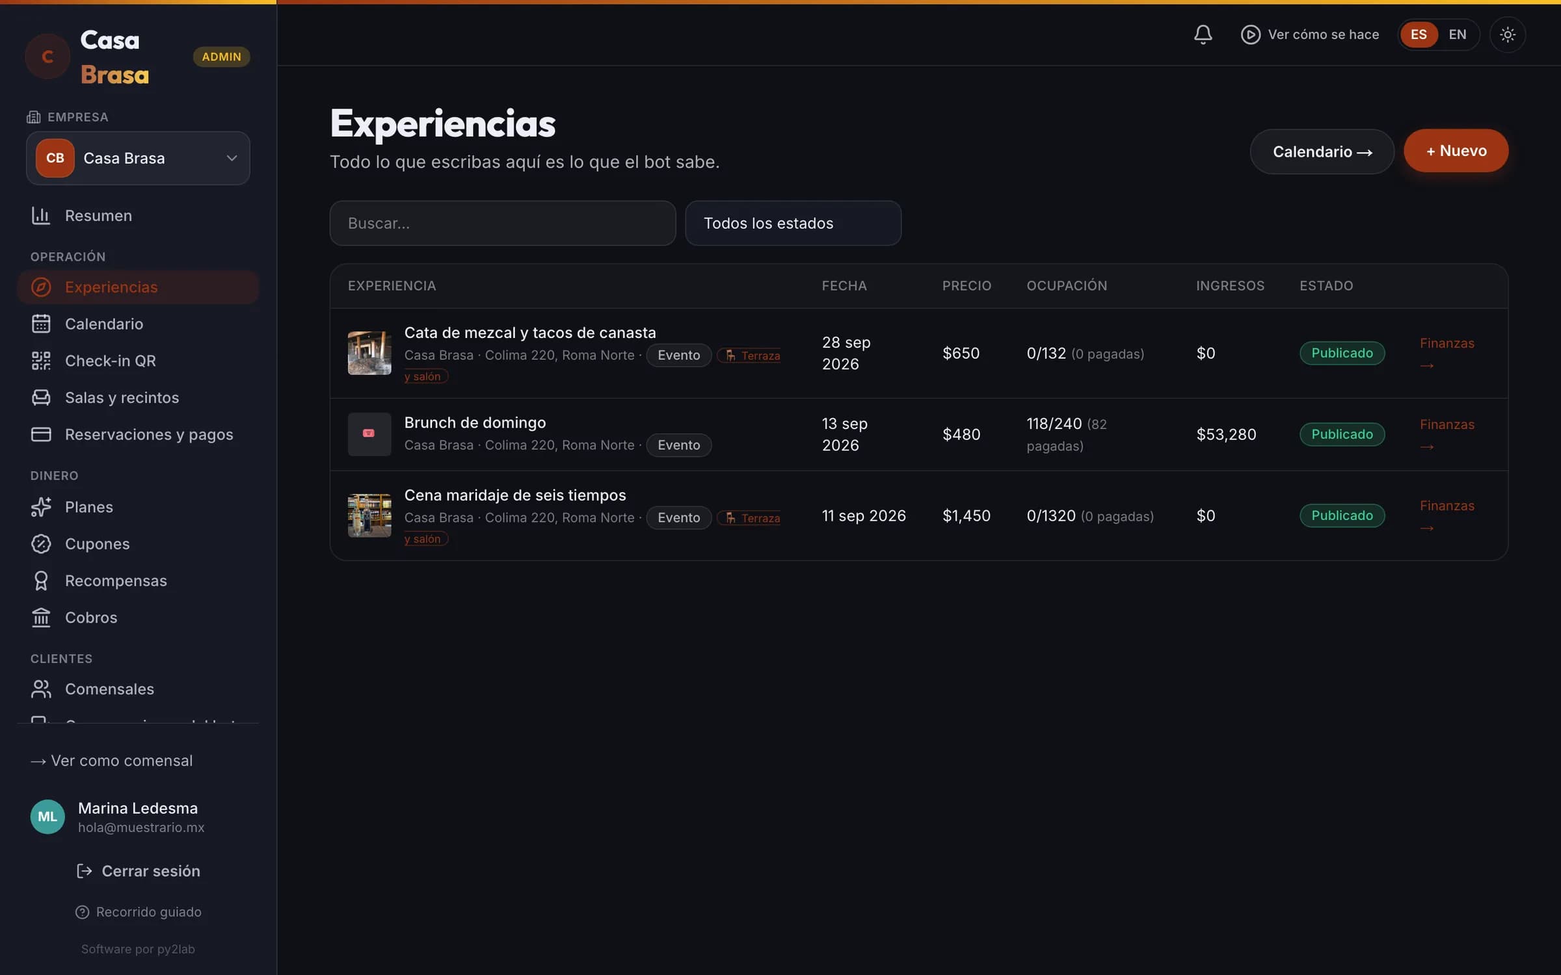Open Salas y recintos section
Screen dimensions: 1561x975
click(x=138, y=397)
